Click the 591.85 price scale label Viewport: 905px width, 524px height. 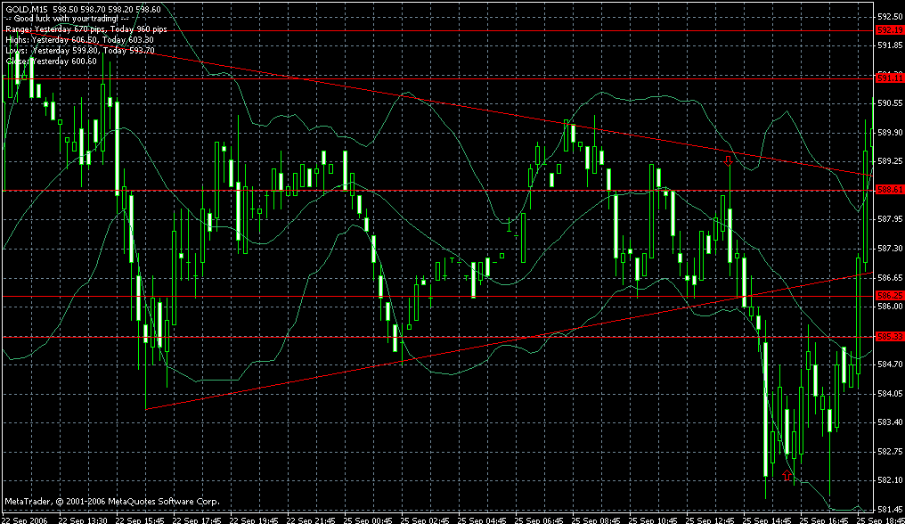(890, 45)
